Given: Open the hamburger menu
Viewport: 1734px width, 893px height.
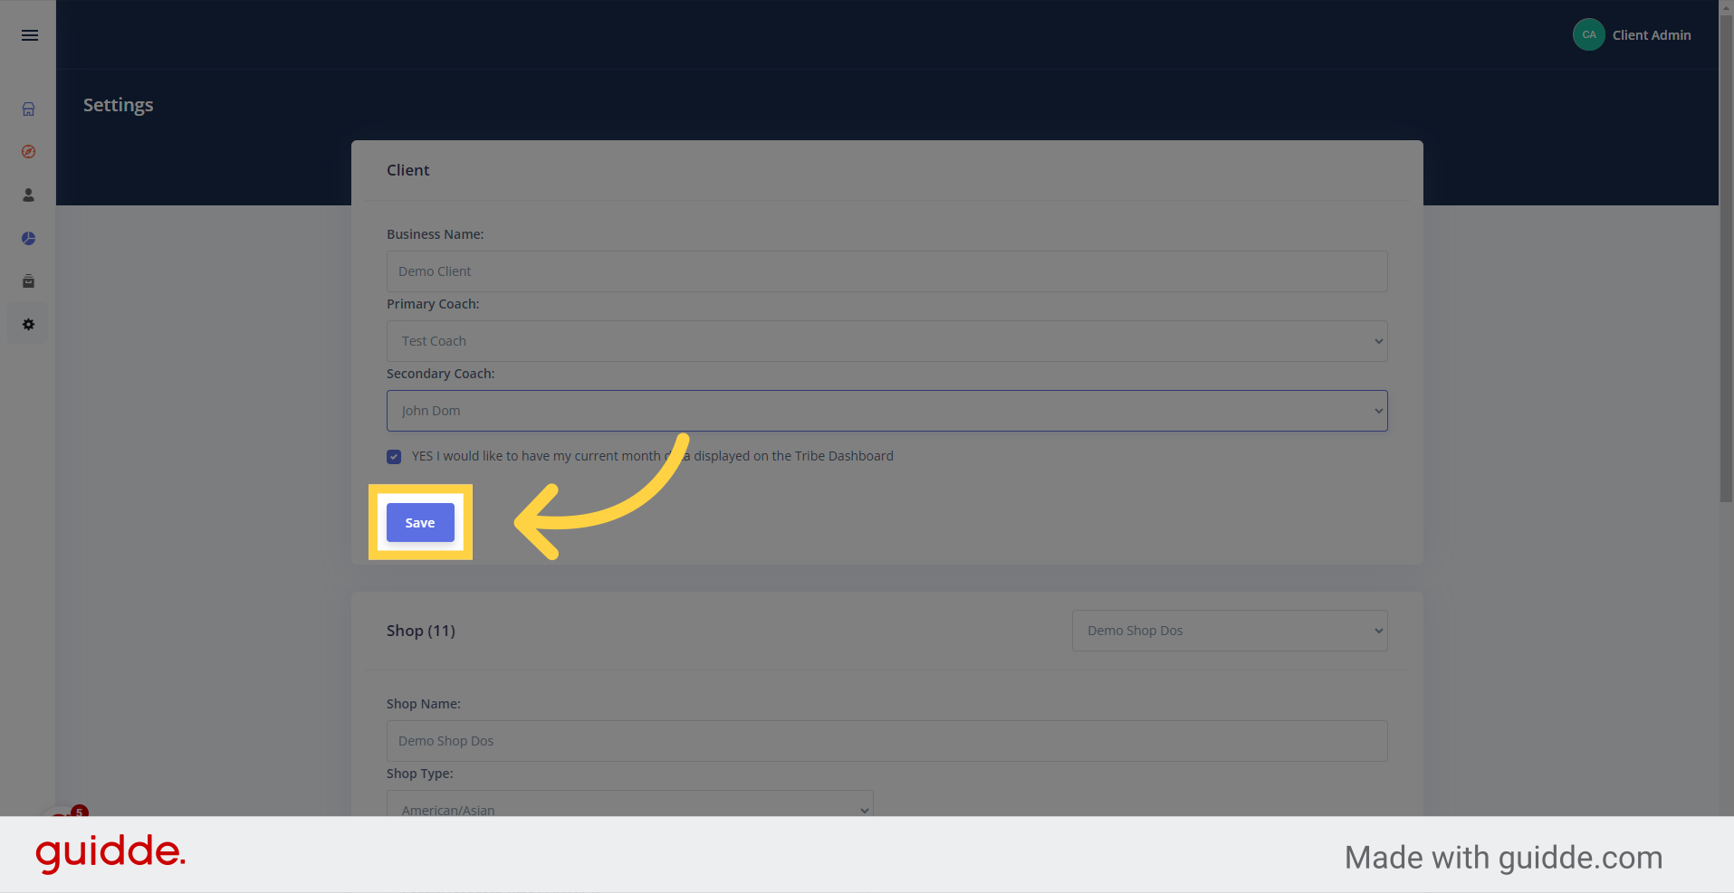Looking at the screenshot, I should [x=30, y=35].
